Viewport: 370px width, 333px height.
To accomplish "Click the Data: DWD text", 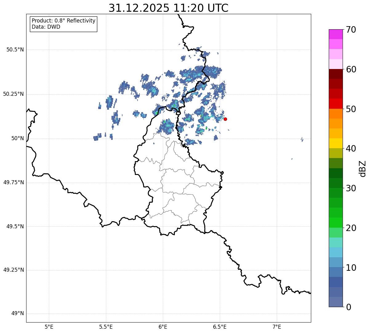I will (x=46, y=27).
